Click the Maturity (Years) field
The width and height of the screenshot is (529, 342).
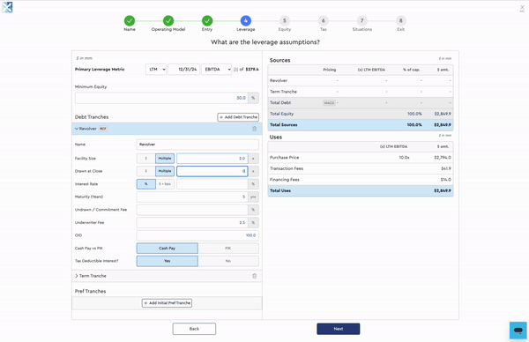click(192, 197)
